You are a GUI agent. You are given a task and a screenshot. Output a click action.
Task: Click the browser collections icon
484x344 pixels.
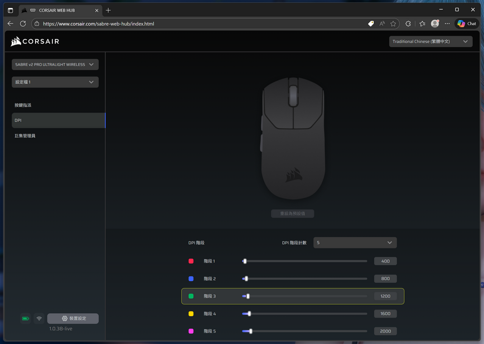422,23
